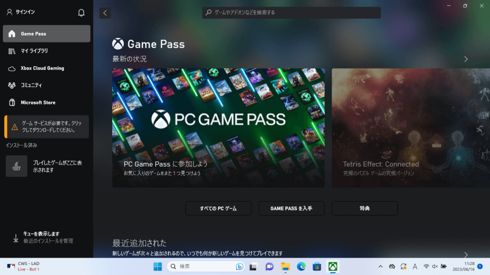Expand 最新の状況 with the right chevron

(x=466, y=59)
